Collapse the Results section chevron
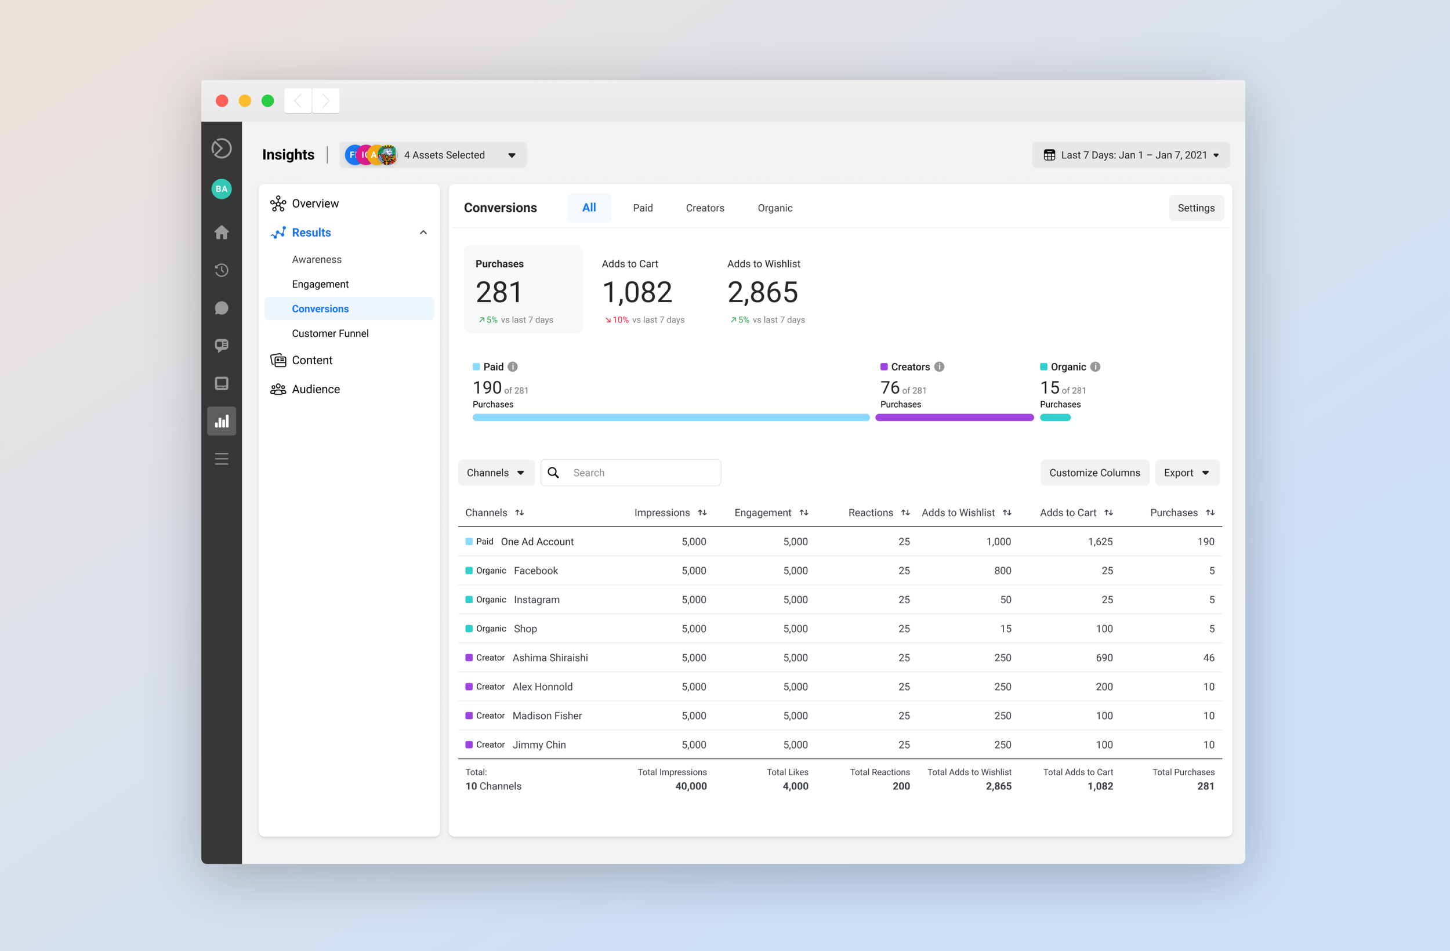Image resolution: width=1450 pixels, height=951 pixels. pos(423,233)
